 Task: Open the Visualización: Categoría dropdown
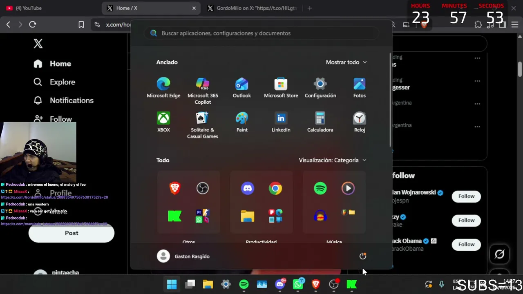tap(333, 160)
